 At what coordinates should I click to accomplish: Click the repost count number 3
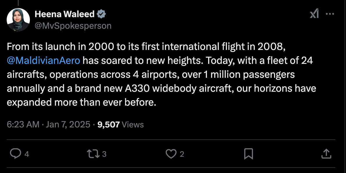pyautogui.click(x=104, y=154)
